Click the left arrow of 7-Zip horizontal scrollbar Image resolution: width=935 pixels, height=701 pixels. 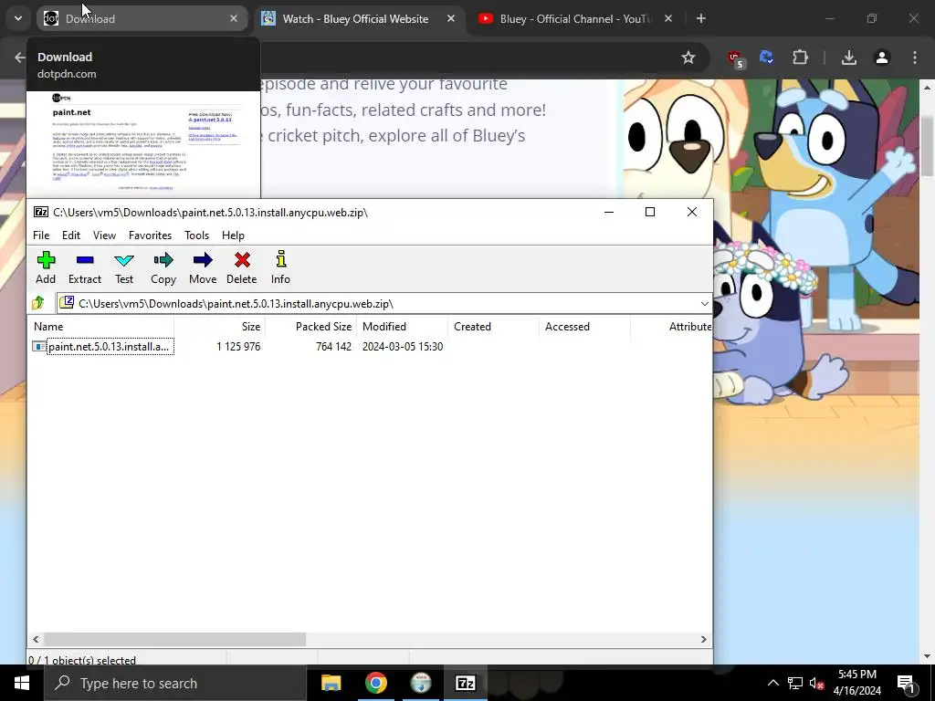pyautogui.click(x=36, y=639)
